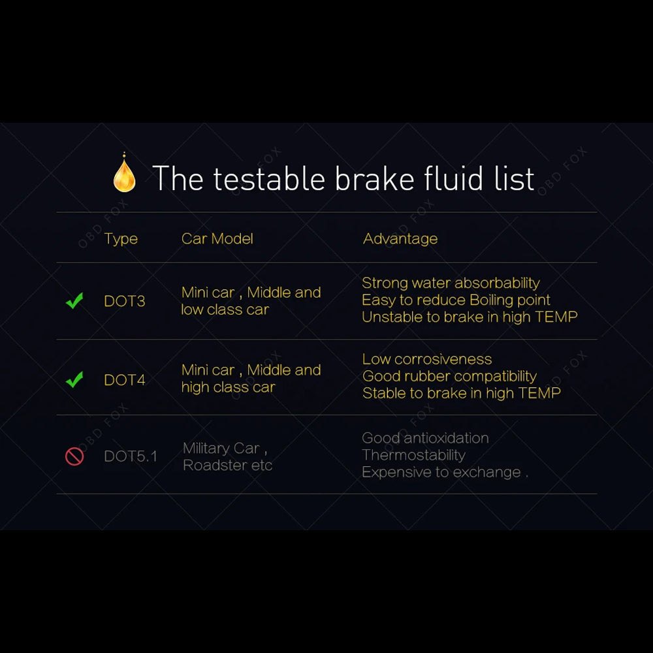Image resolution: width=653 pixels, height=653 pixels.
Task: Click the green checkmark beside DOT3
Action: tap(74, 300)
